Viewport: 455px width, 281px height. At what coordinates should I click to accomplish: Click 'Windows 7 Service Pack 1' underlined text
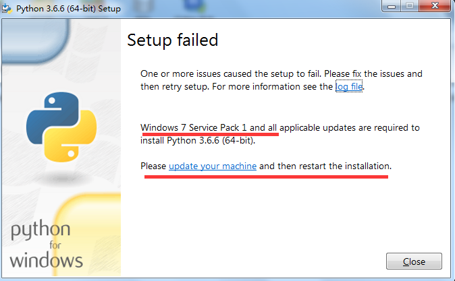(194, 128)
